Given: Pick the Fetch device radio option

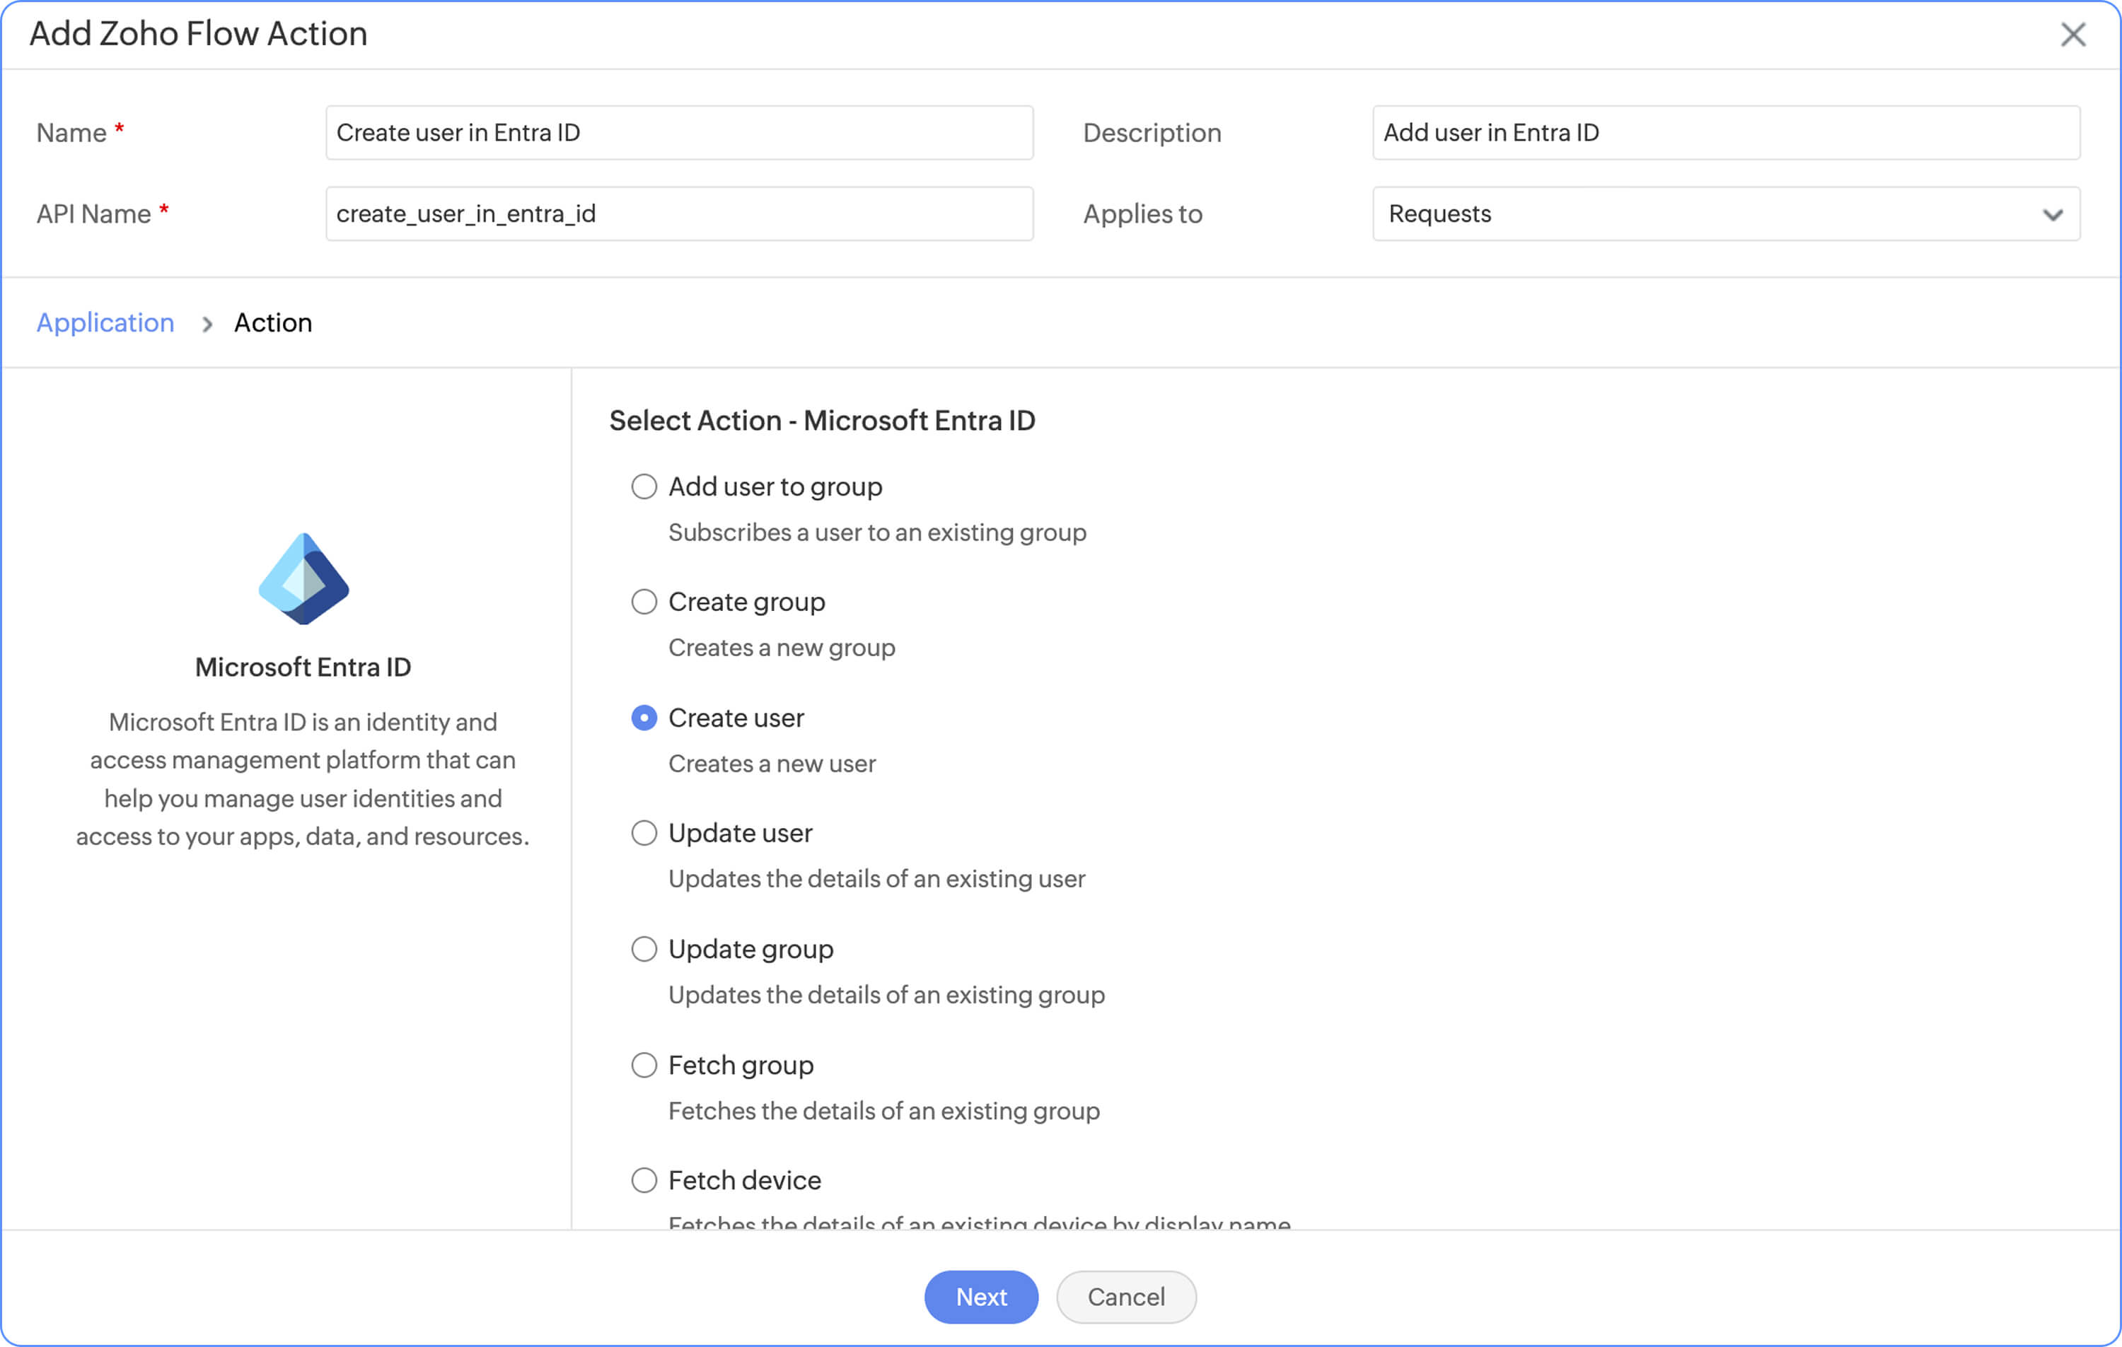Looking at the screenshot, I should click(644, 1181).
